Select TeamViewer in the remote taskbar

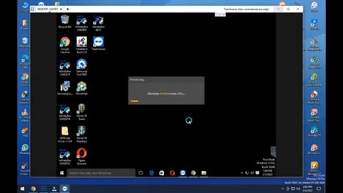point(183,173)
